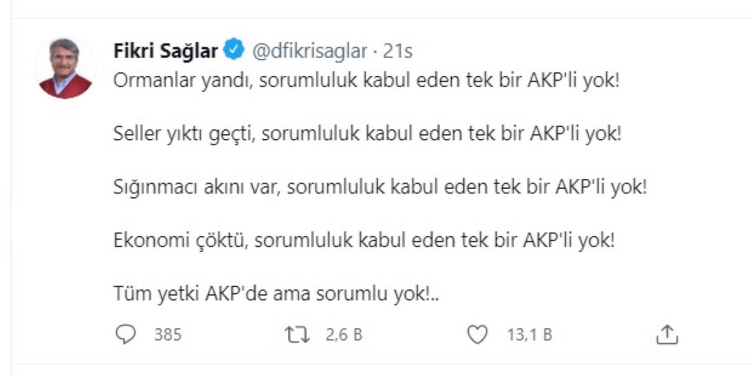Viewport: 752px width, 376px height.
Task: Retweet the post using the retweet icon
Action: 297,335
